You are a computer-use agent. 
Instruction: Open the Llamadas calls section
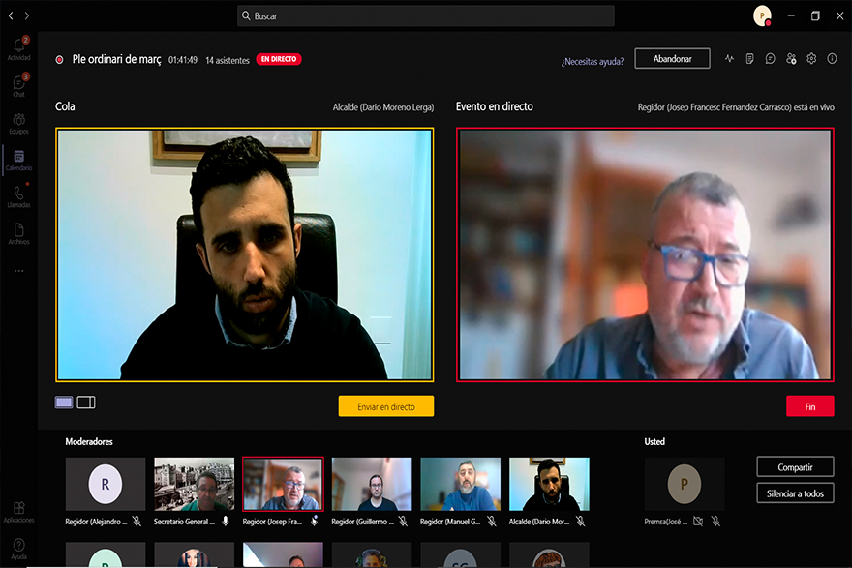click(x=18, y=196)
